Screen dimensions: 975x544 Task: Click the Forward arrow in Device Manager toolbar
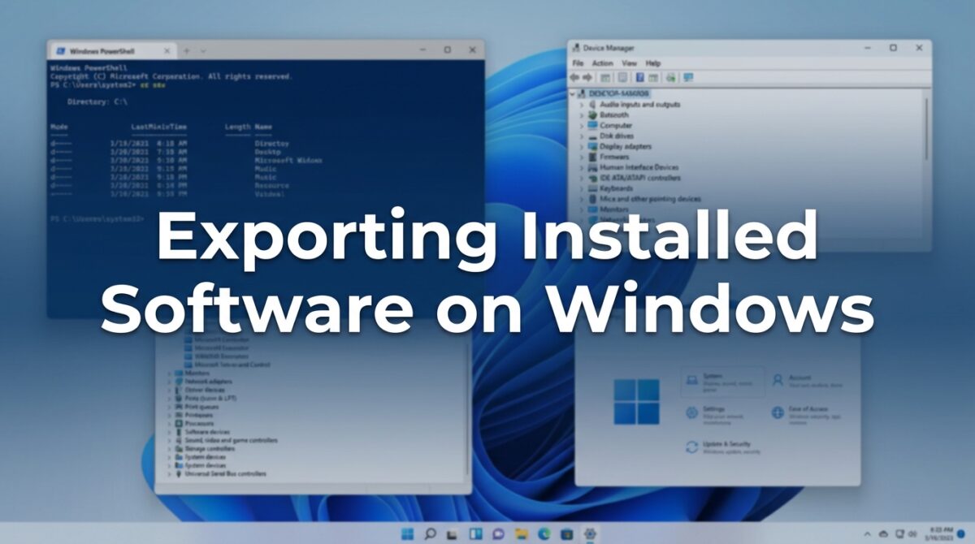[587, 77]
